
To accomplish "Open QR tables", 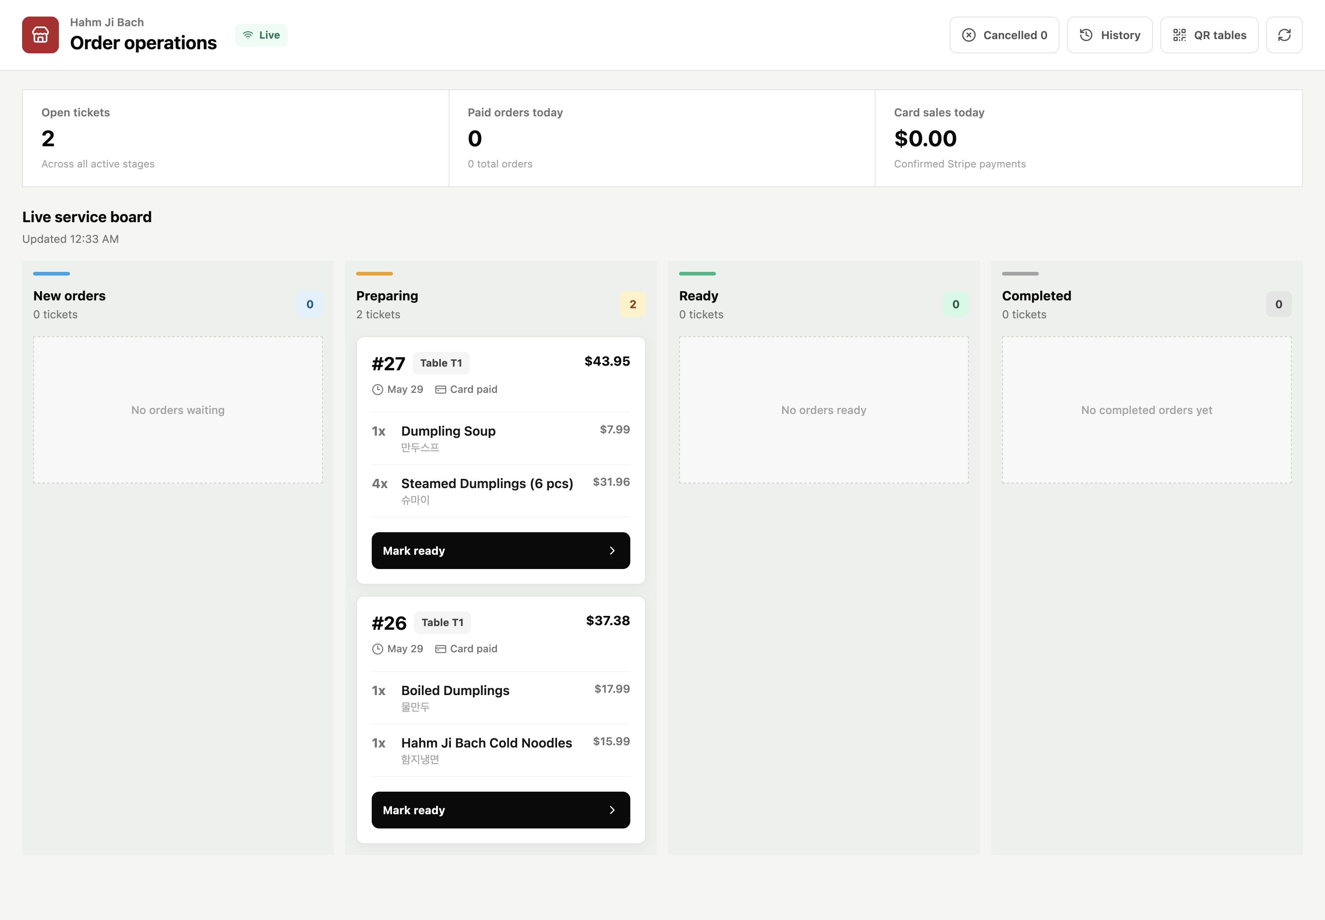I will 1209,35.
